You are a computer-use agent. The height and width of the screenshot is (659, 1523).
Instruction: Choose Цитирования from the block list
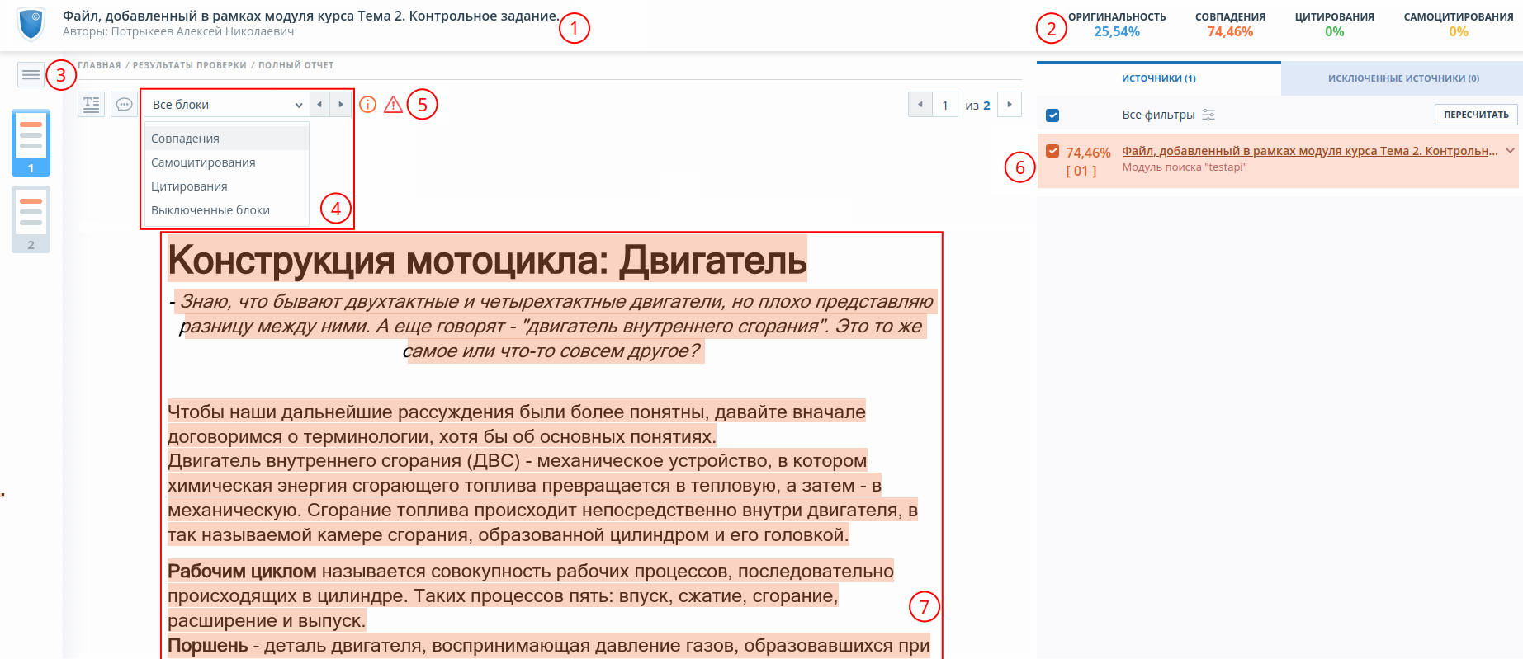pyautogui.click(x=189, y=186)
